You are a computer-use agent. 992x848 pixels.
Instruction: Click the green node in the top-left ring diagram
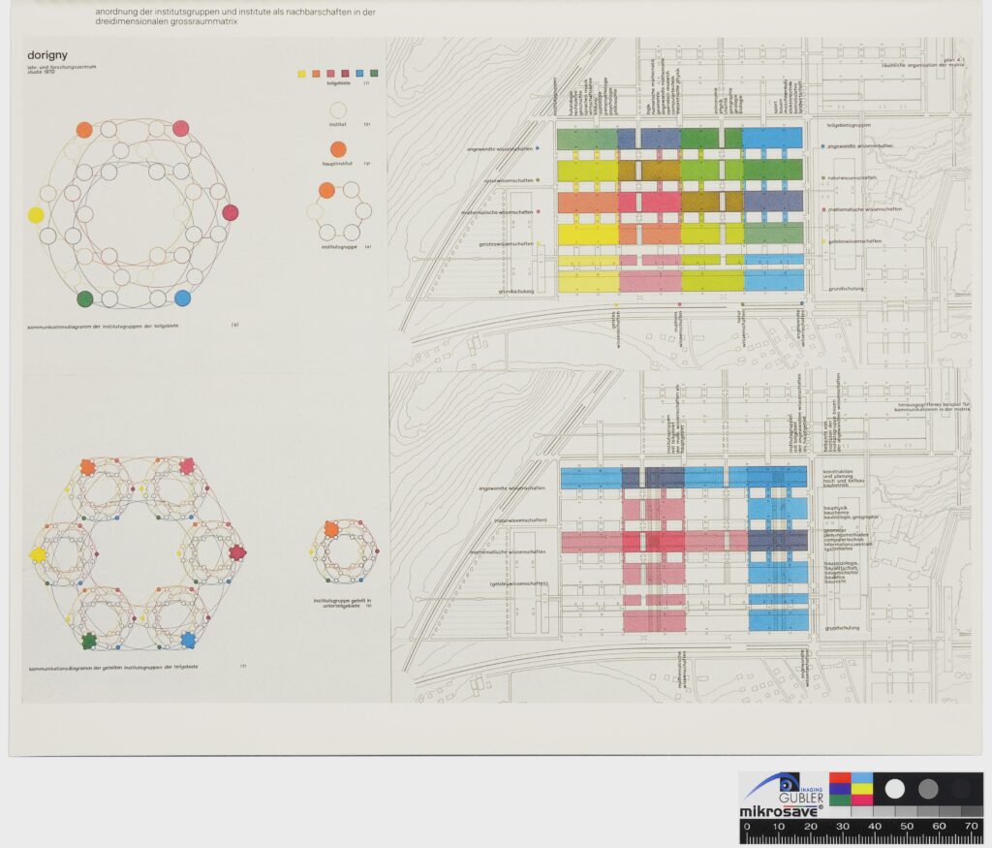click(x=84, y=298)
